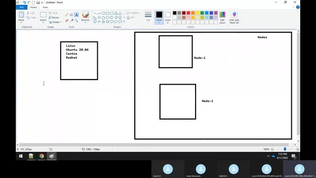Open Customize Quick Access Toolbar arrow

[42, 2]
